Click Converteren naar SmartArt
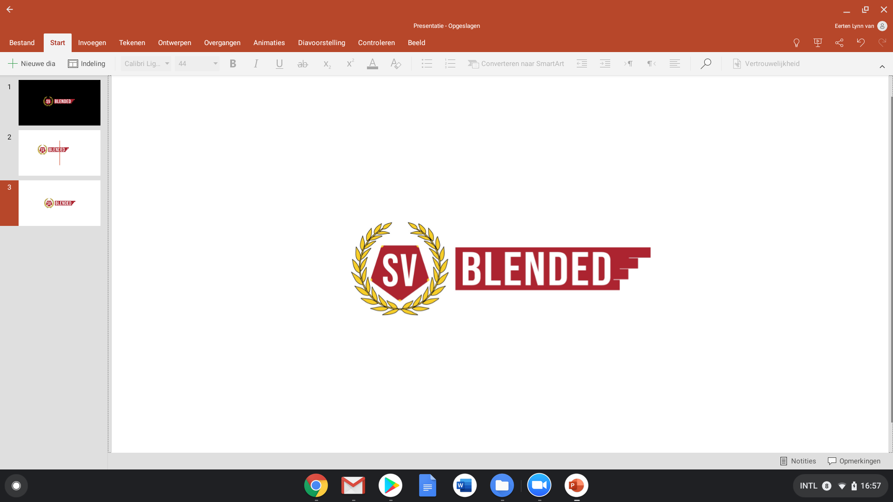Image resolution: width=893 pixels, height=502 pixels. pyautogui.click(x=516, y=64)
